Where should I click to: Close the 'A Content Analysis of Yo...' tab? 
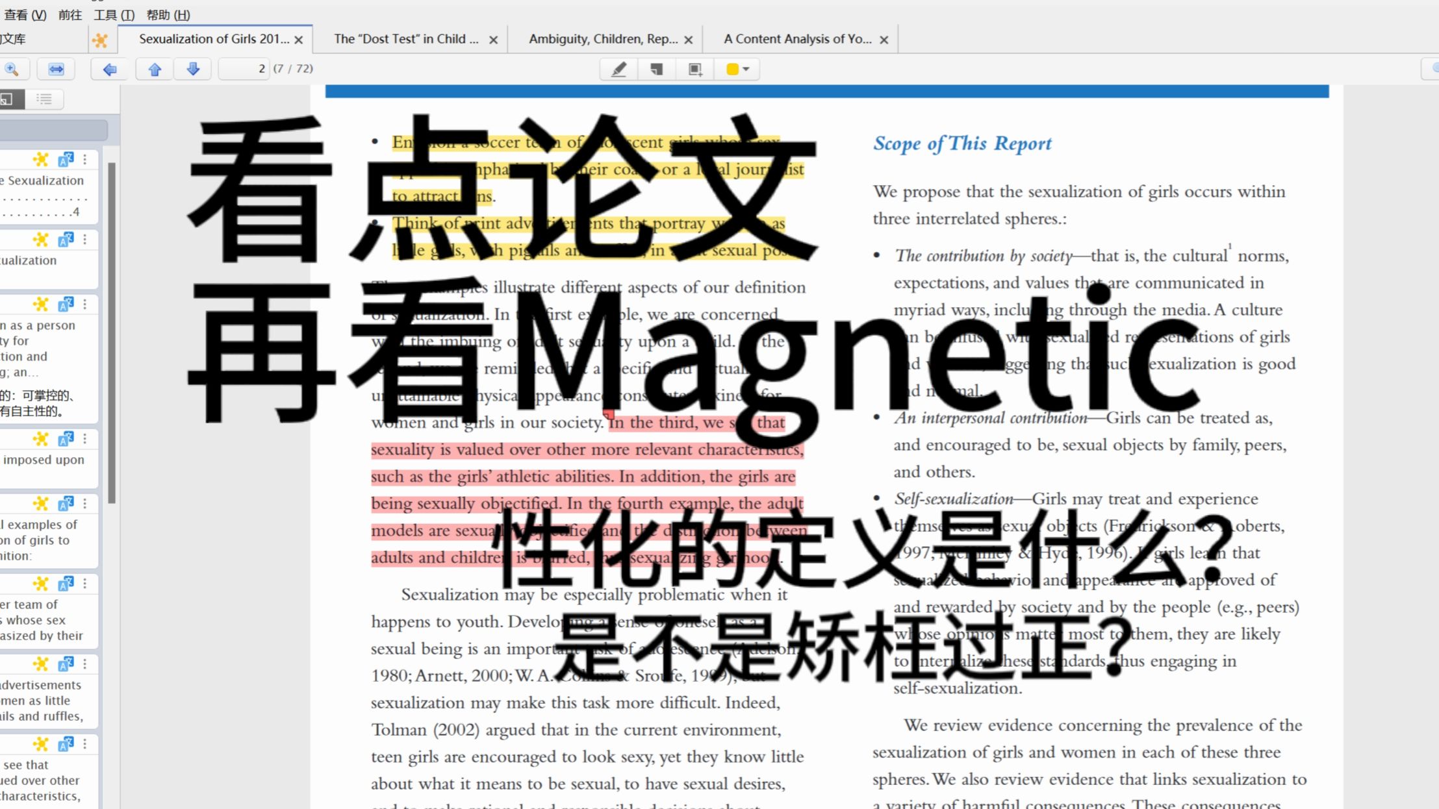884,40
